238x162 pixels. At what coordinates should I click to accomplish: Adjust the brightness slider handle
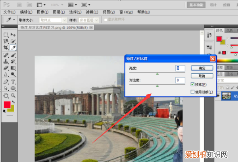pos(157,74)
